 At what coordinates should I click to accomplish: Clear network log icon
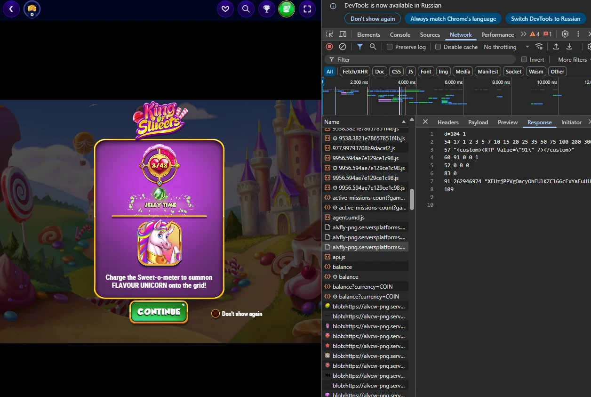point(343,47)
